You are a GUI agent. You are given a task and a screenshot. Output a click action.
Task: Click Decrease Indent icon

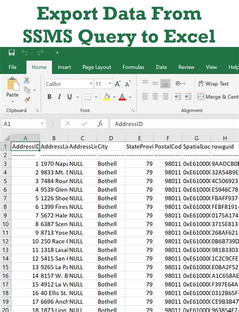click(178, 96)
